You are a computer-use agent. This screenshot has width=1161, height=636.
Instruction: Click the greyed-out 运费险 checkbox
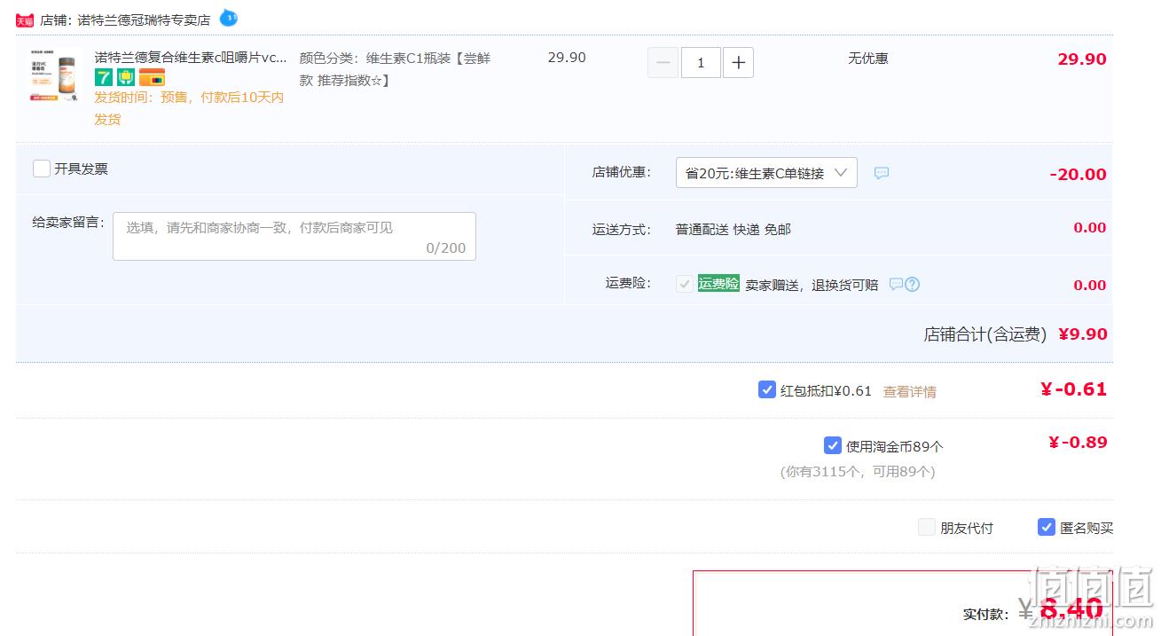(x=685, y=284)
